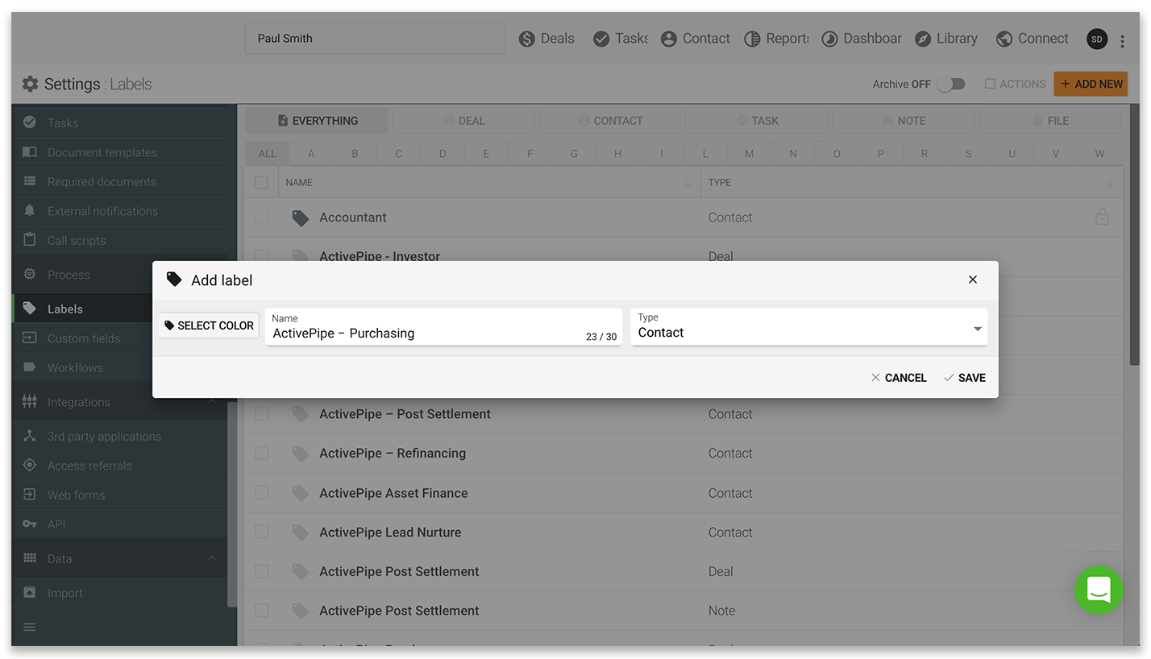Check the Accountant row checkbox
The image size is (1151, 659).
(261, 218)
